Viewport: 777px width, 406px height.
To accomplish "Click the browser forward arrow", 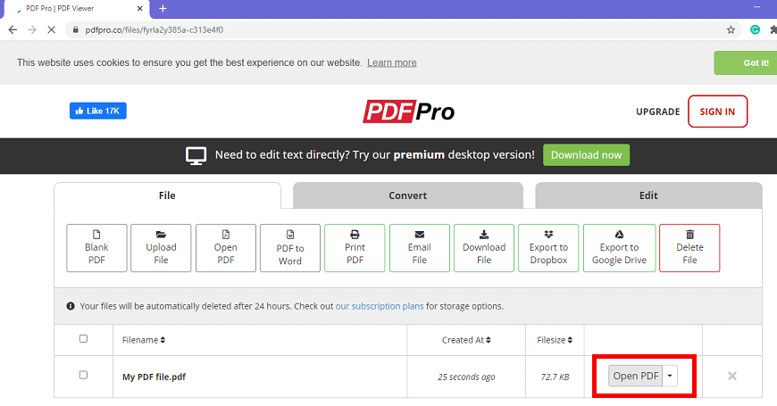I will tap(32, 29).
